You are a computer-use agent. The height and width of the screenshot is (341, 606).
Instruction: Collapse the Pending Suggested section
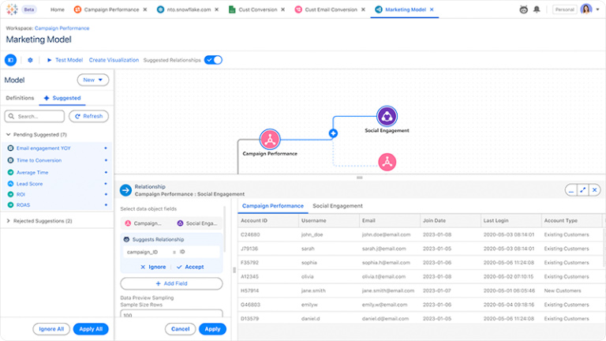(x=8, y=134)
